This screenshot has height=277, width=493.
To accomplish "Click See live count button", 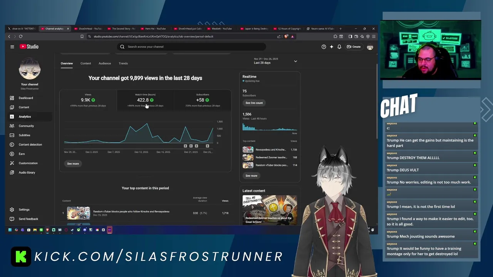I will pos(254,103).
